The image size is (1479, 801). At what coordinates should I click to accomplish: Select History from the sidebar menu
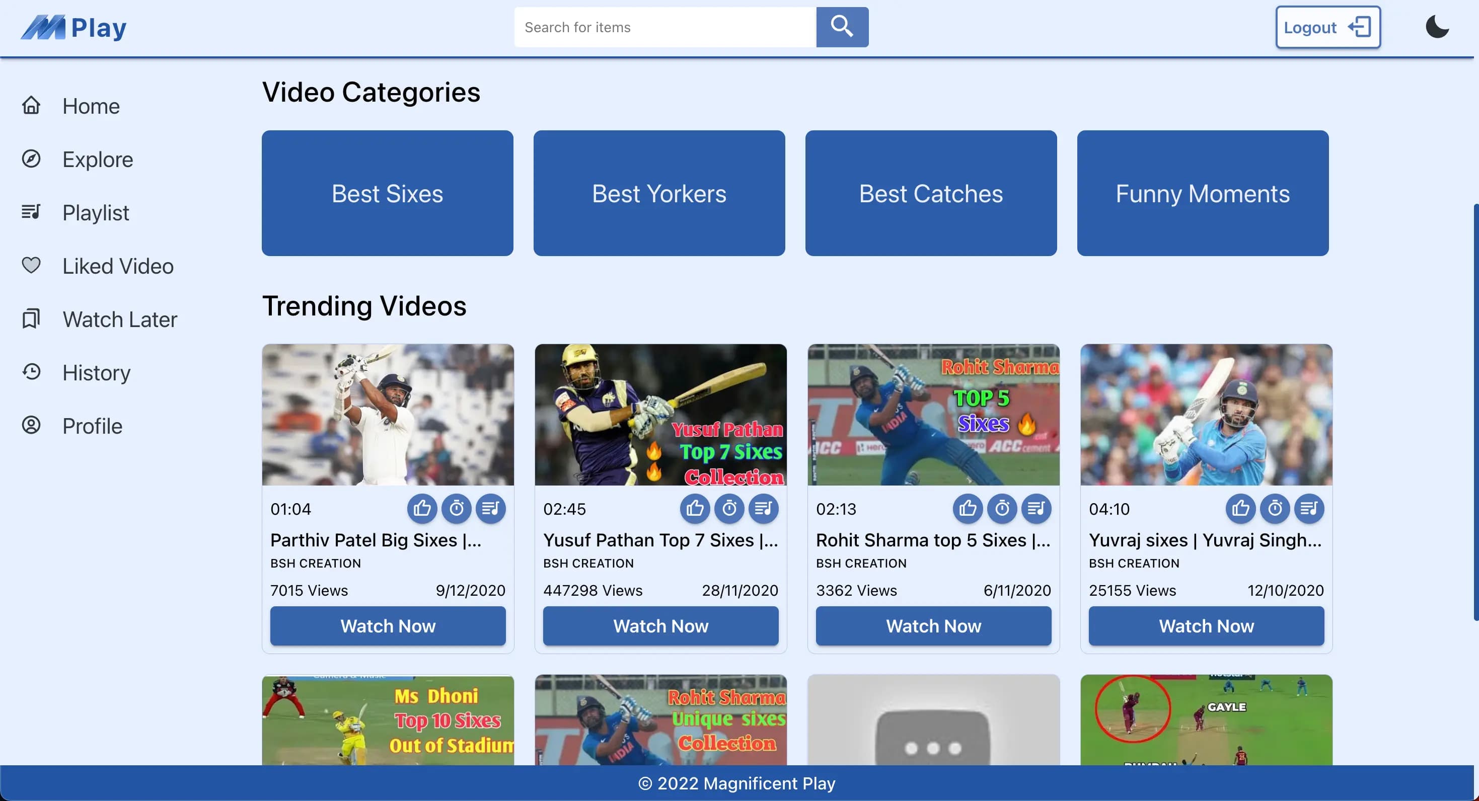[96, 372]
